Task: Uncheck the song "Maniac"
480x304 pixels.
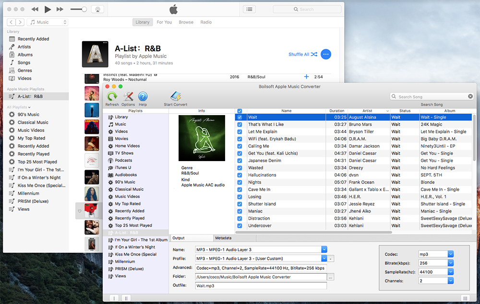Action: (x=240, y=211)
